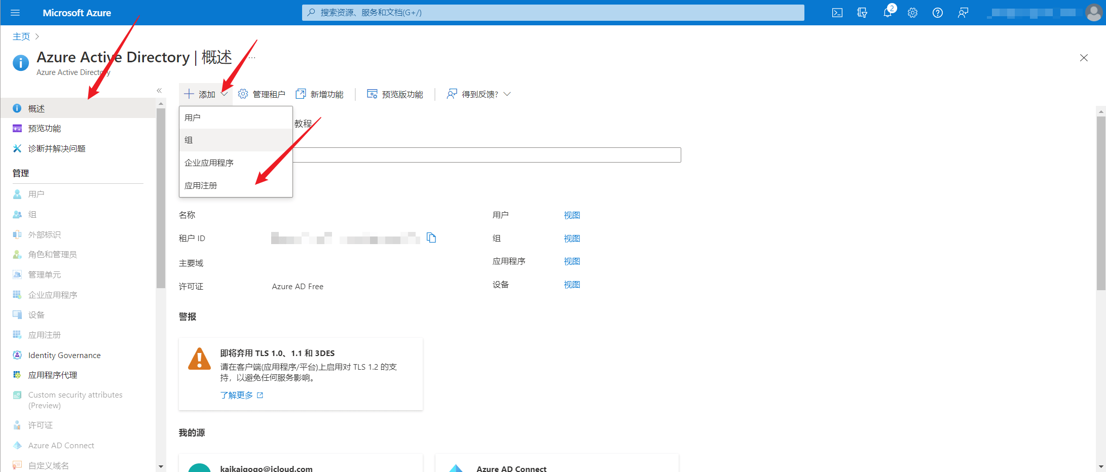Screen dimensions: 1106x472
Task: Open the hamburger portal menu
Action: point(15,13)
